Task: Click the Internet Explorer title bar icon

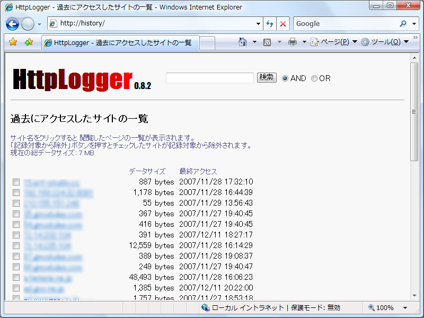Action: [9, 7]
